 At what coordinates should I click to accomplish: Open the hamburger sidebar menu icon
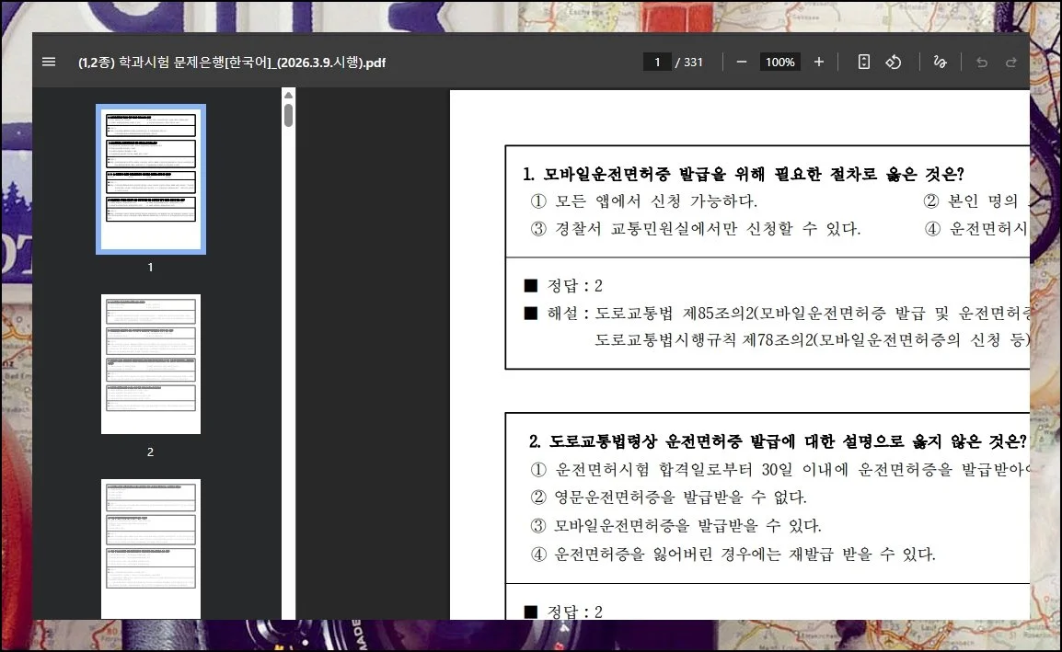[49, 62]
